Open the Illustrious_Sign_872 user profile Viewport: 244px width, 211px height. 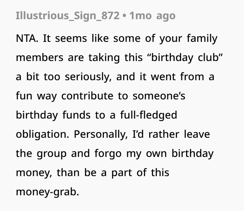(67, 16)
